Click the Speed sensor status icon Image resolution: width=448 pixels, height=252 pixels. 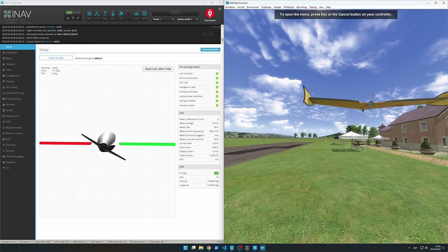[144, 15]
